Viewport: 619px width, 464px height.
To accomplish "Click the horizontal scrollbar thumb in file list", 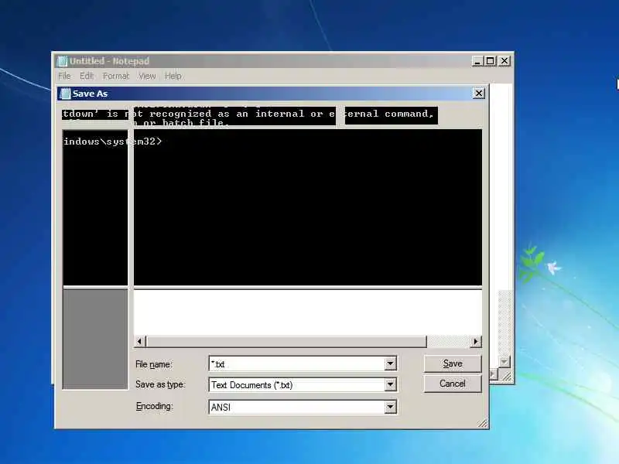I will pos(286,341).
